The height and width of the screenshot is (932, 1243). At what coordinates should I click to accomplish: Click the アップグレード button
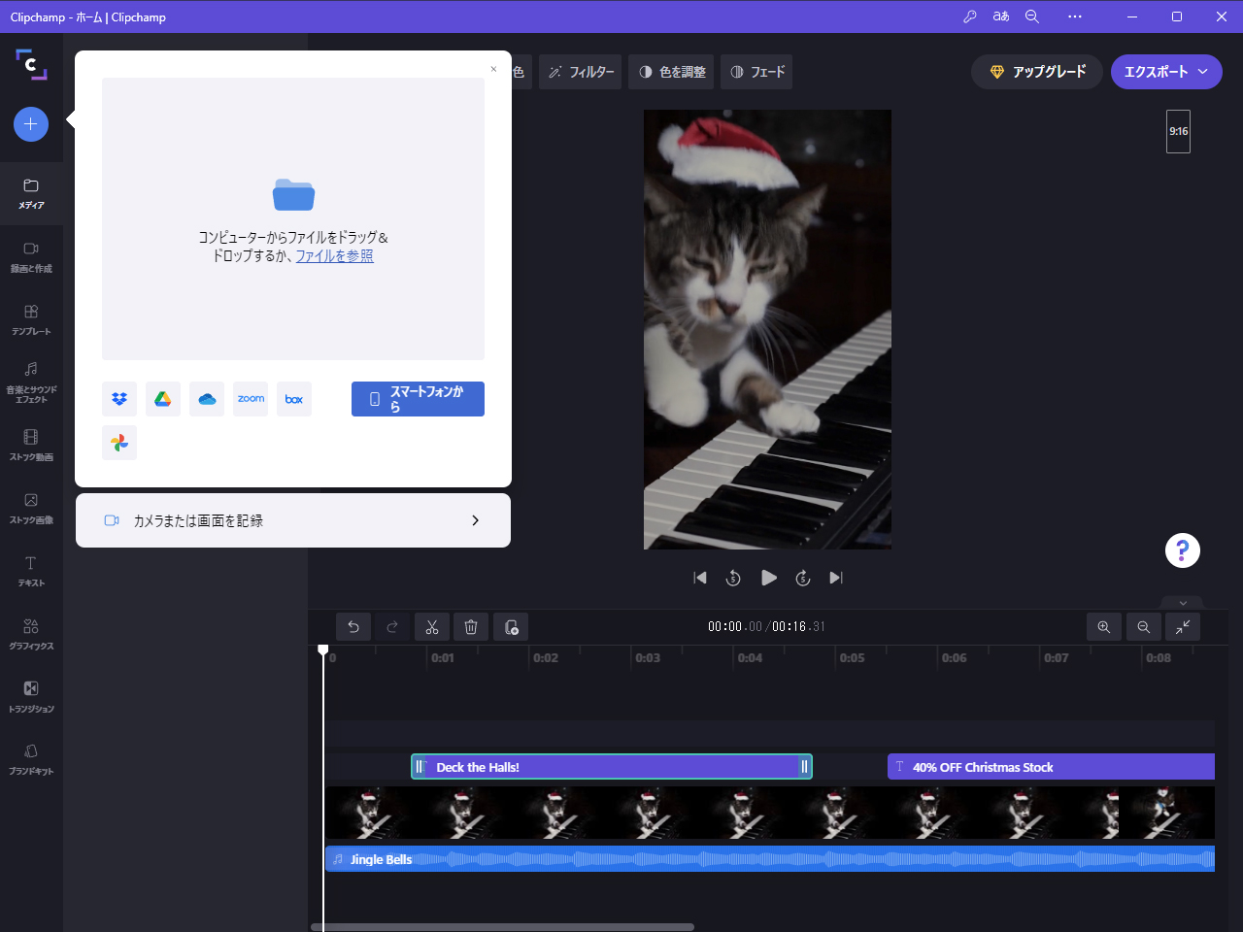tap(1036, 71)
